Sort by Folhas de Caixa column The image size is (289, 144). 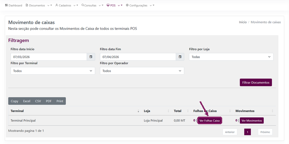pyautogui.click(x=212, y=111)
